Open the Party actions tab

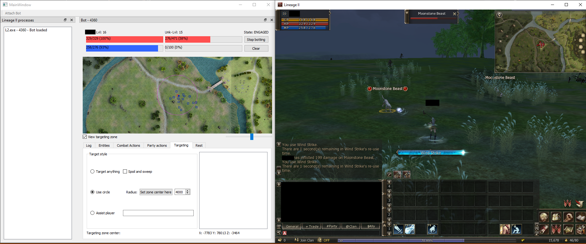point(157,145)
